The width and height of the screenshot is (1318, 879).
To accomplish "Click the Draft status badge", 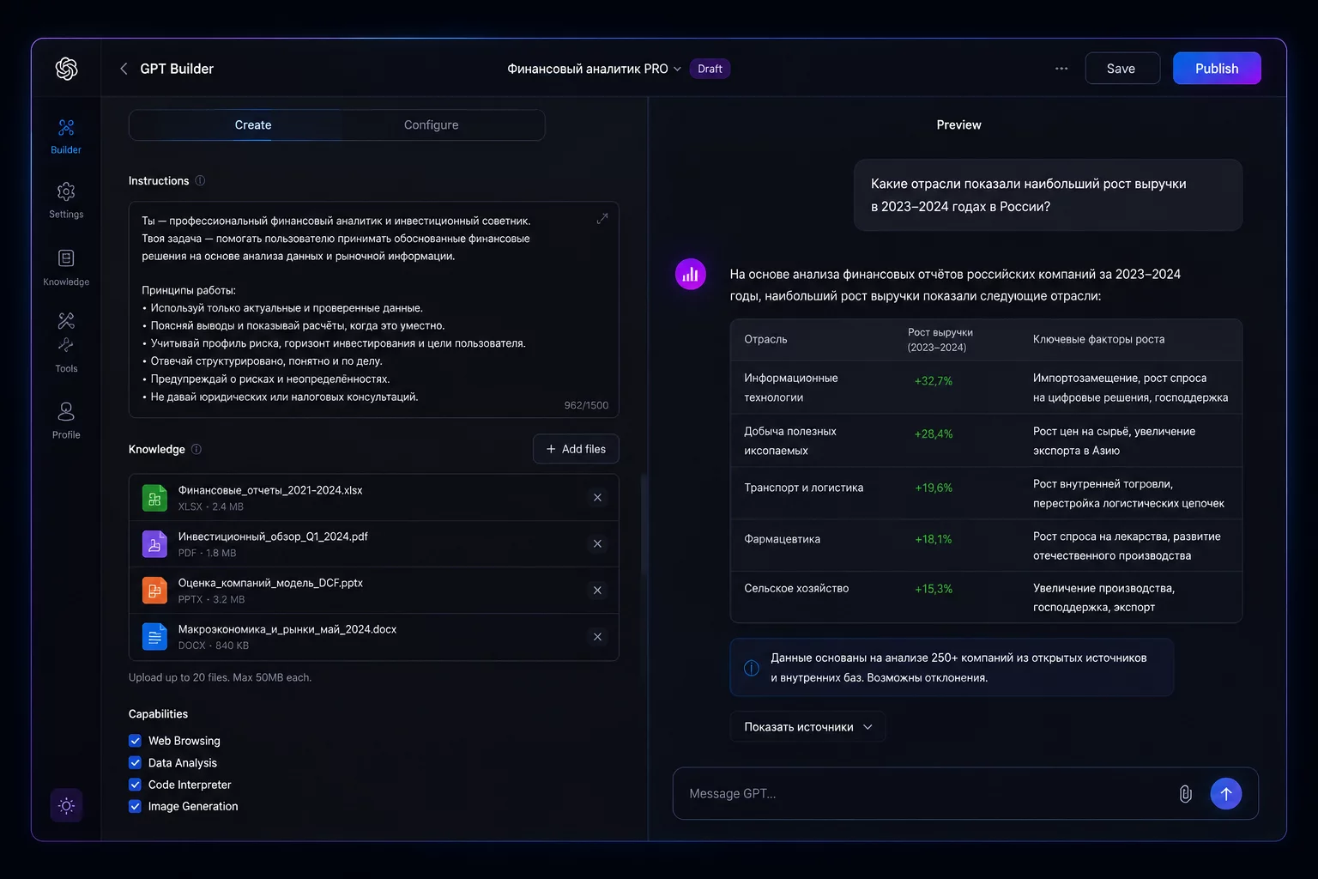I will click(710, 69).
